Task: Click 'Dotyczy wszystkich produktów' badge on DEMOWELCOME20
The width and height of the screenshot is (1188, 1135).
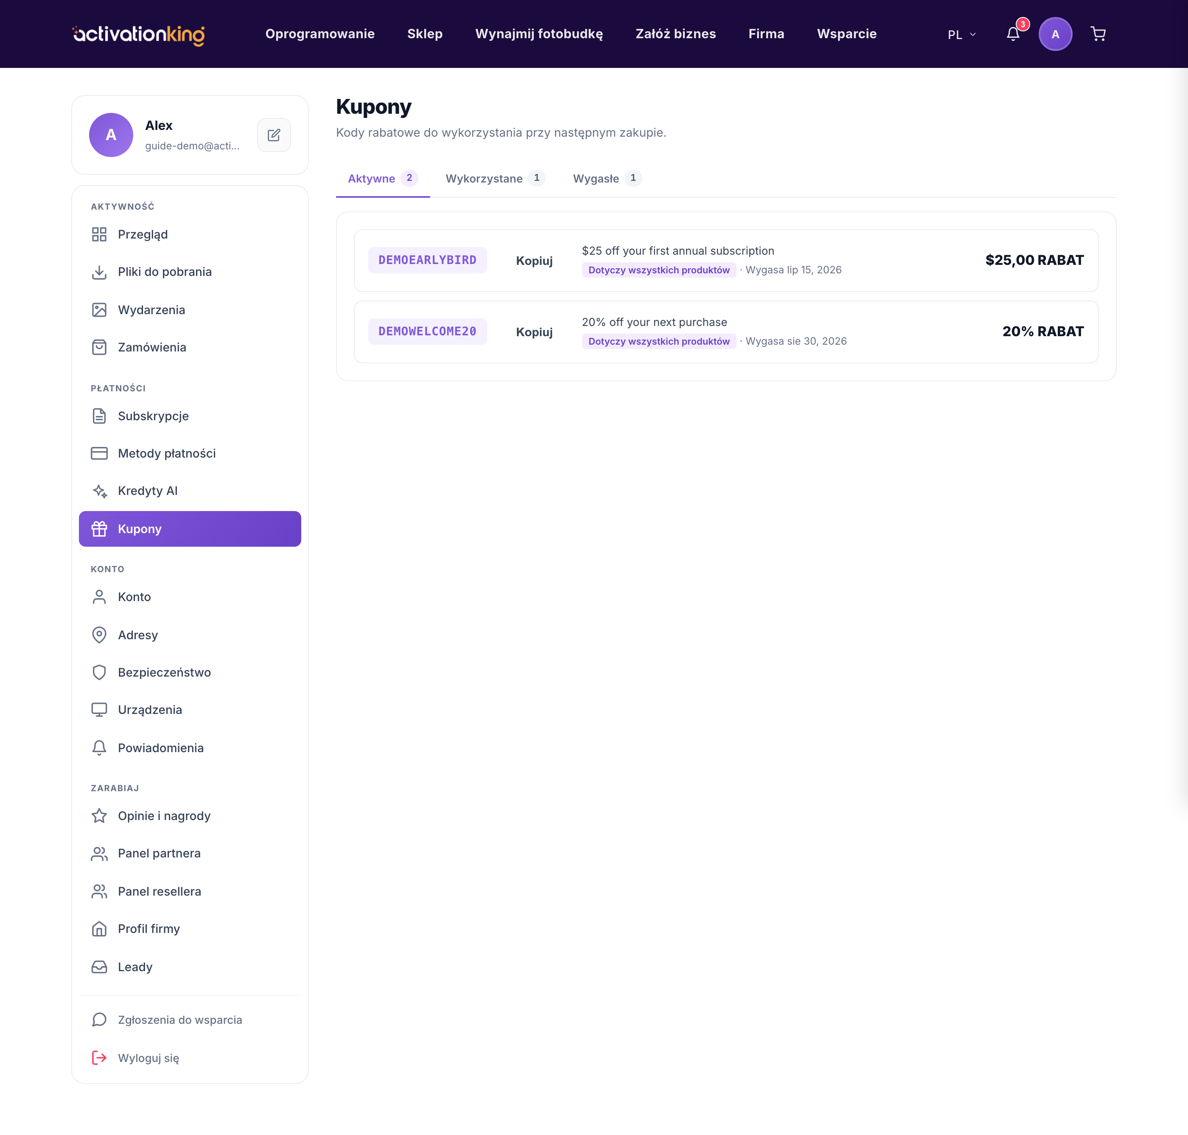Action: tap(659, 341)
